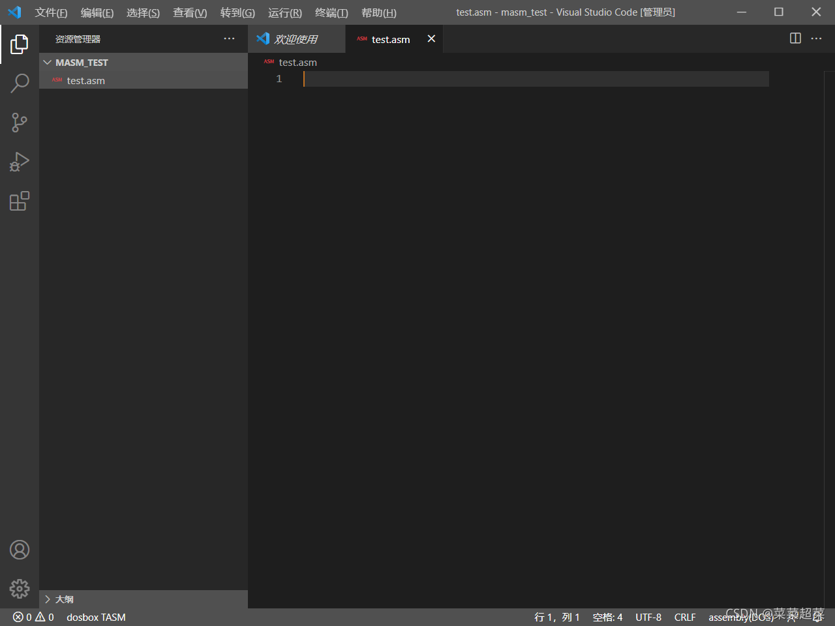Click dosbox TASM in status bar
The height and width of the screenshot is (626, 835).
pyautogui.click(x=96, y=617)
